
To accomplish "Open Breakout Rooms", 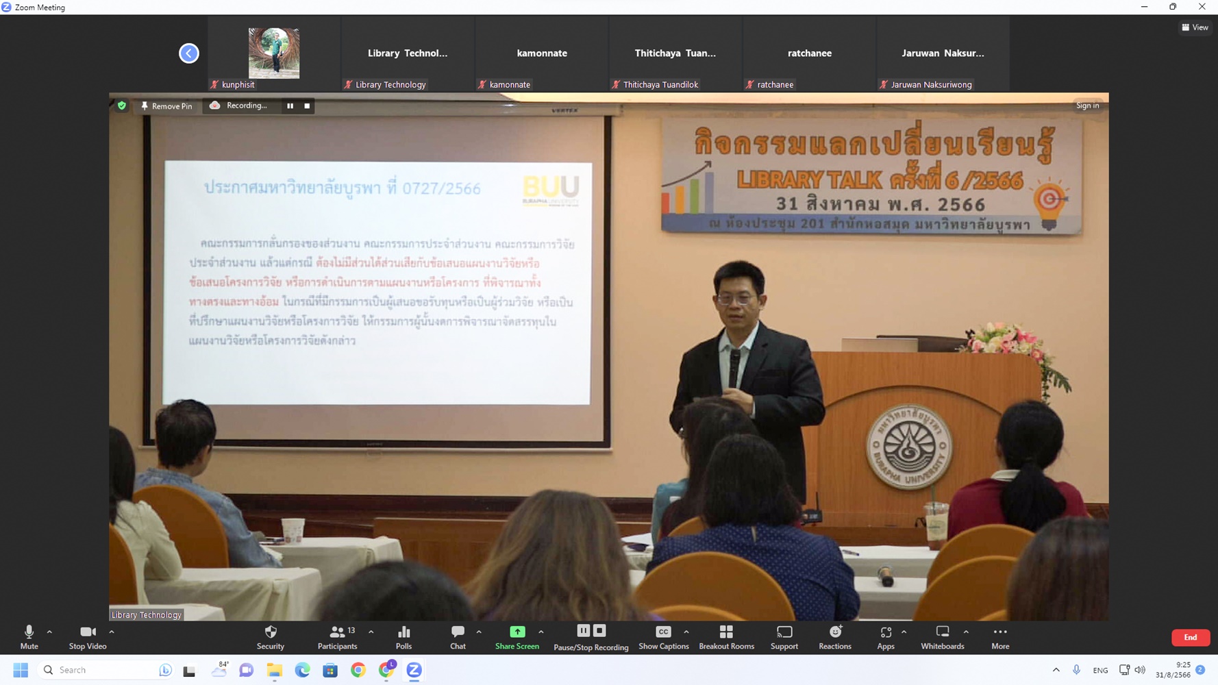I will (726, 636).
